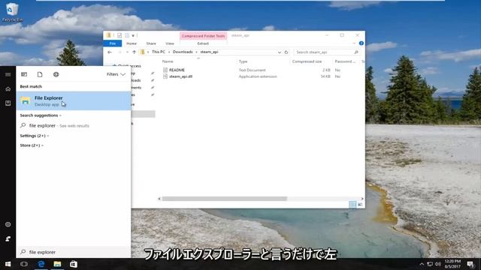The height and width of the screenshot is (270, 481).
Task: Open Recycle Bin on the desktop
Action: pos(12,12)
